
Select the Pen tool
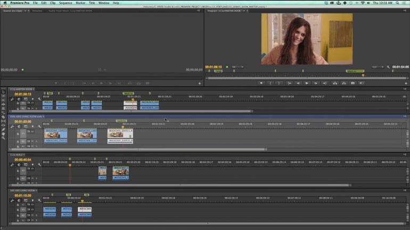pos(3,130)
